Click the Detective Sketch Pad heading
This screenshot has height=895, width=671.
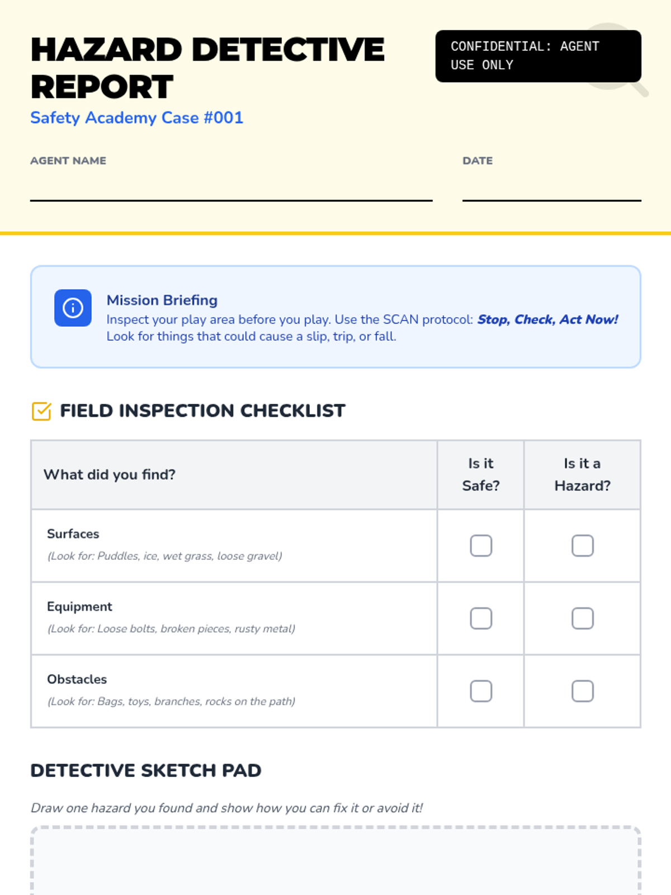[x=146, y=770]
